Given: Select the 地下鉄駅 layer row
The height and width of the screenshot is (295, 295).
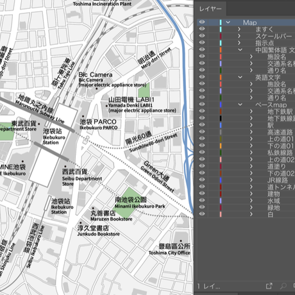Looking at the screenshot, I should click(246, 111).
